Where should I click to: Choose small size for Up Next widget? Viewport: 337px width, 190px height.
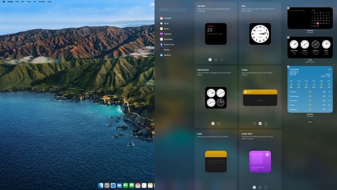coord(210,60)
